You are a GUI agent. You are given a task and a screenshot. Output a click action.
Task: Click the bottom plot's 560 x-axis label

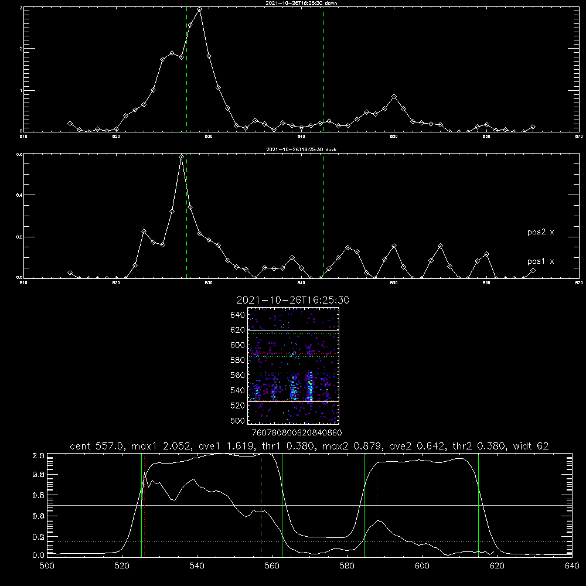pyautogui.click(x=272, y=565)
